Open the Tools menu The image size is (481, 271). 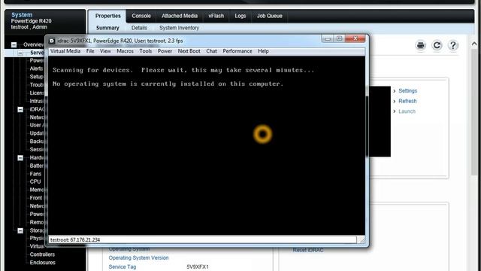(x=146, y=51)
